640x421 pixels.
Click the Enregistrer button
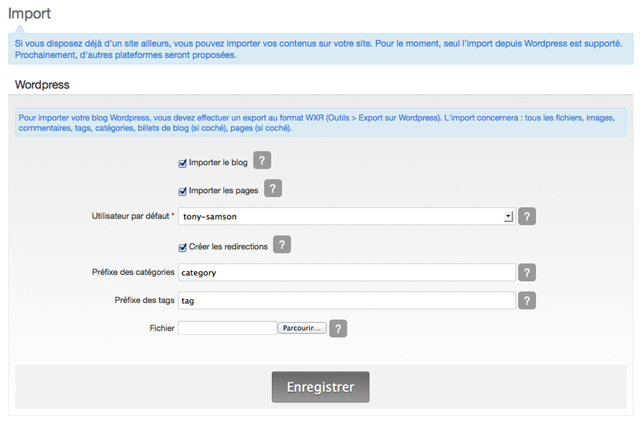point(321,387)
